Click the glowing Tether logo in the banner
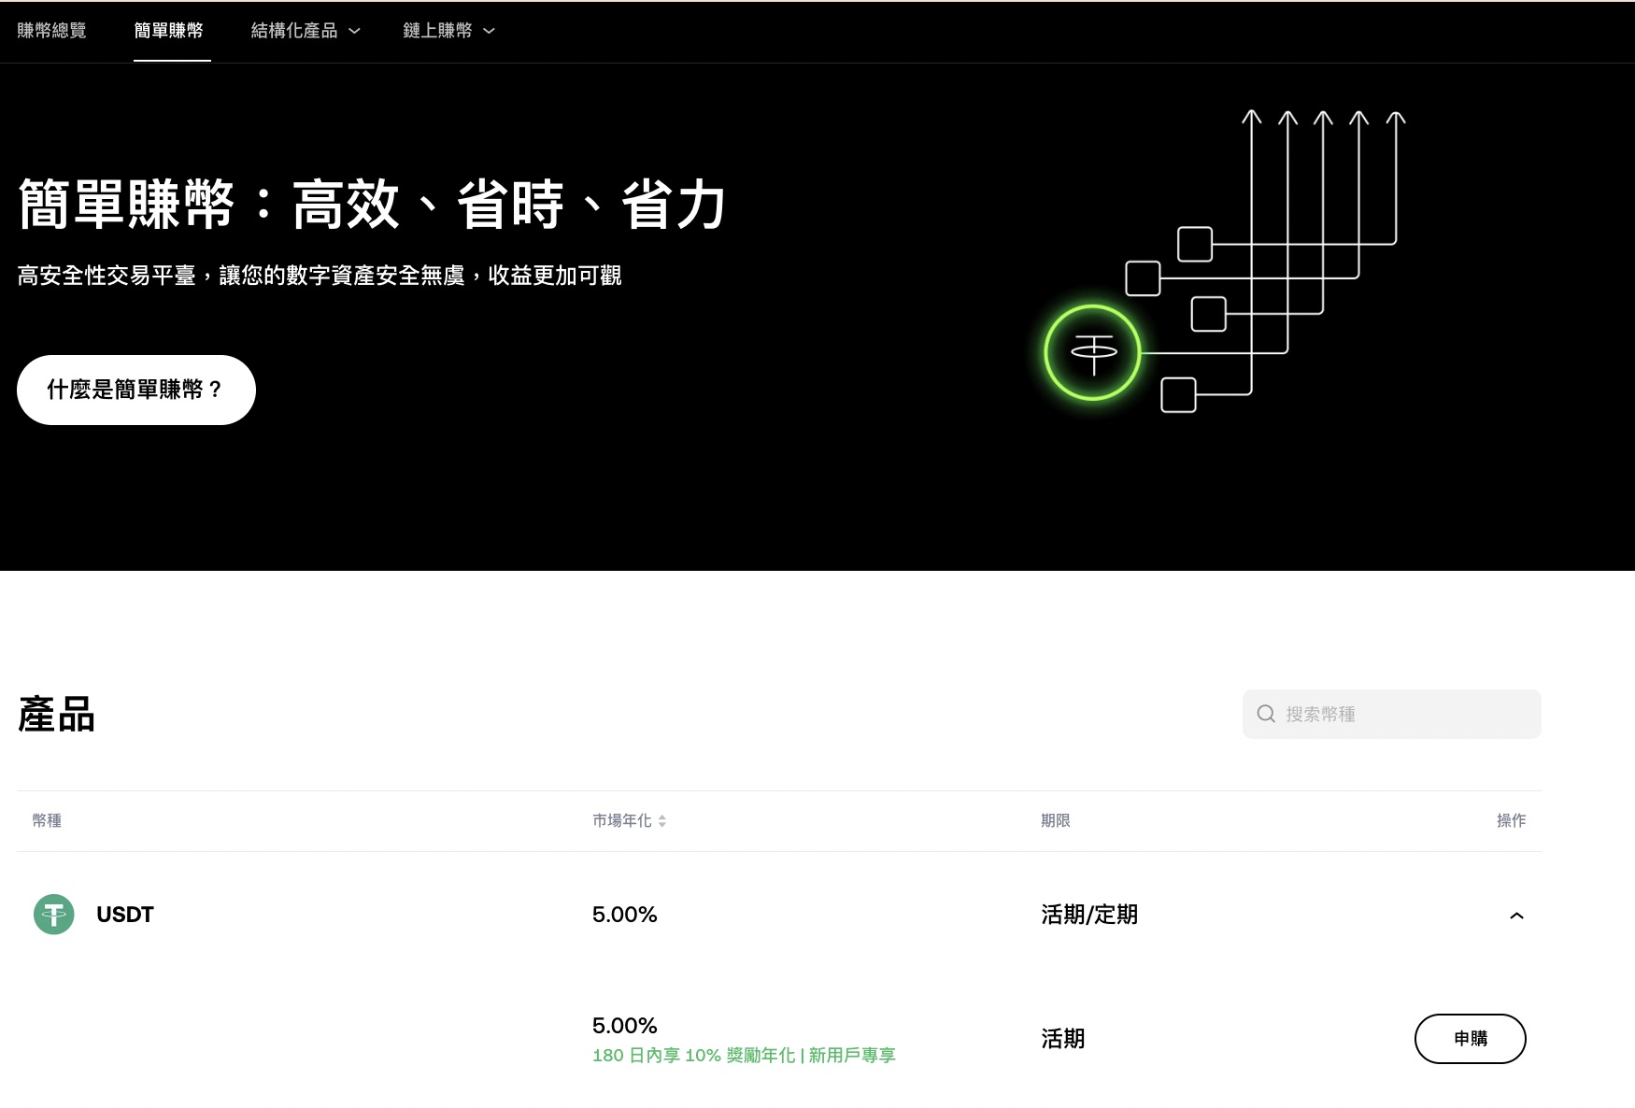This screenshot has width=1635, height=1108. [1091, 352]
